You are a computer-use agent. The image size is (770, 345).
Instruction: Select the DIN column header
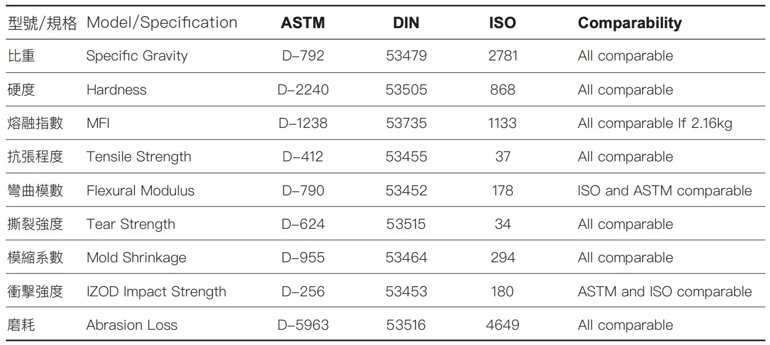pos(407,23)
